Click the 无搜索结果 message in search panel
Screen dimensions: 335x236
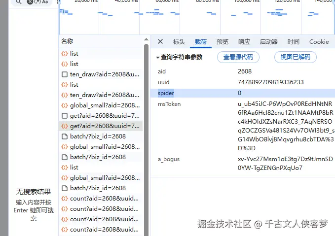click(x=34, y=192)
